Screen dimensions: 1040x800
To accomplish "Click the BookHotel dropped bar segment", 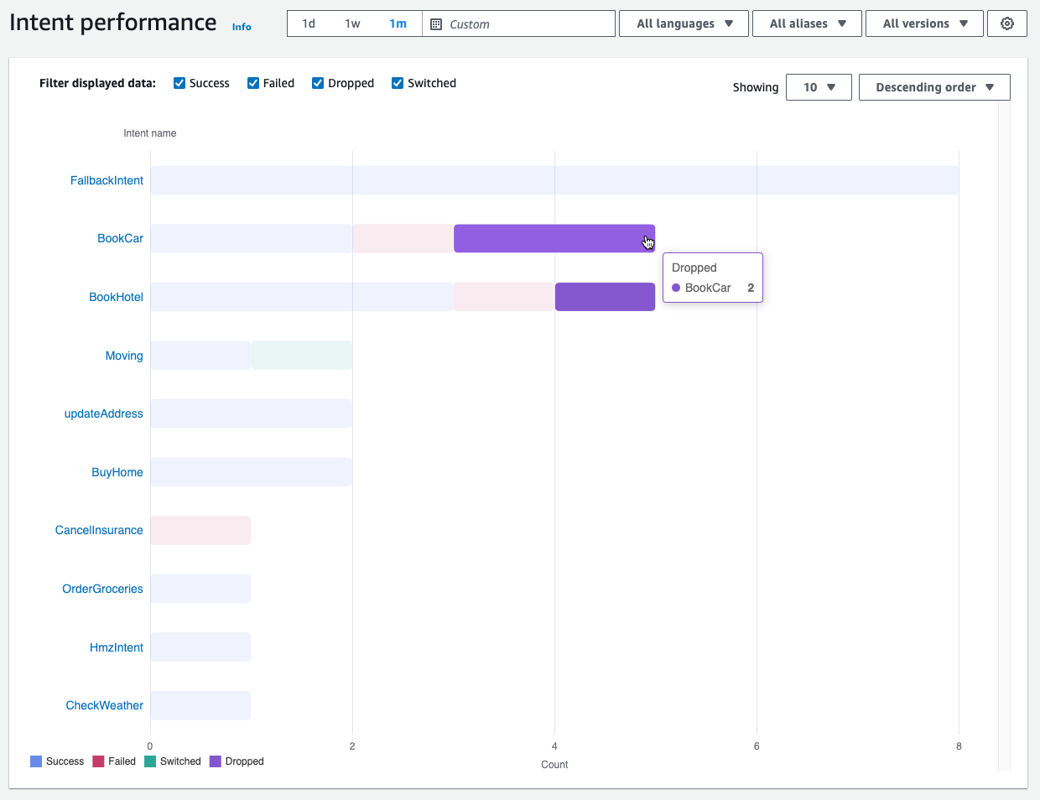I will click(x=605, y=297).
